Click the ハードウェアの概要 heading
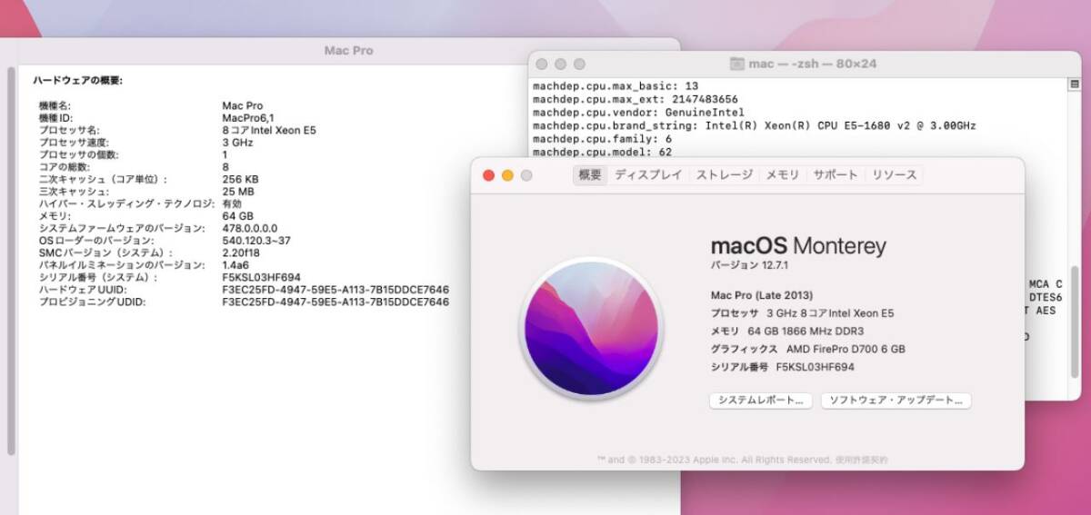Image resolution: width=1091 pixels, height=515 pixels. pos(78,81)
